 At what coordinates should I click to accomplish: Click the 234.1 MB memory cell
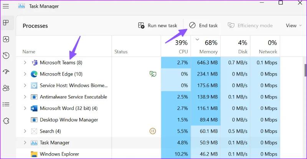pyautogui.click(x=206, y=74)
